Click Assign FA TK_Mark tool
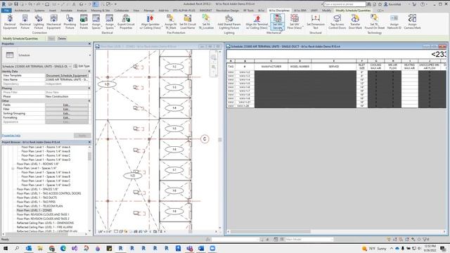The width and height of the screenshot is (450, 253). click(170, 22)
